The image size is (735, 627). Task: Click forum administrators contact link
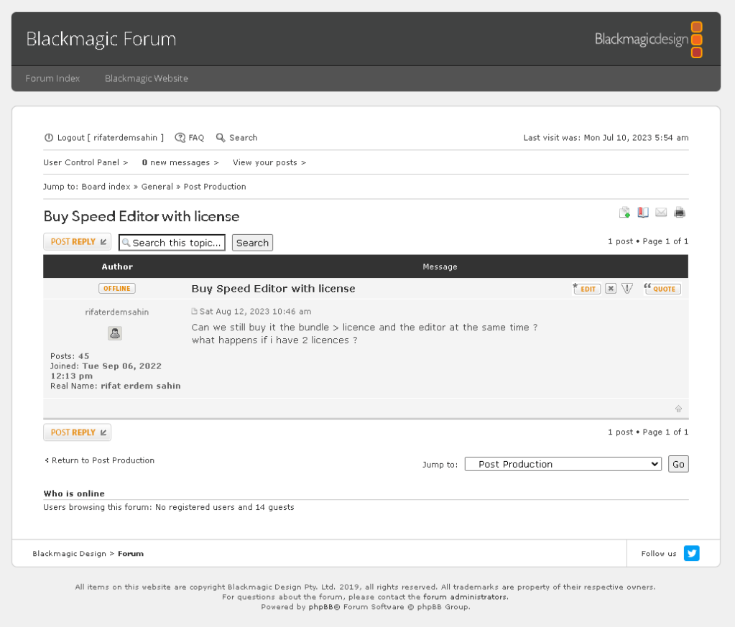click(x=465, y=597)
